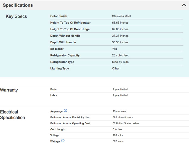
Task: Click the Height To Top Of Door Hinge label
Action: tap(70, 29)
